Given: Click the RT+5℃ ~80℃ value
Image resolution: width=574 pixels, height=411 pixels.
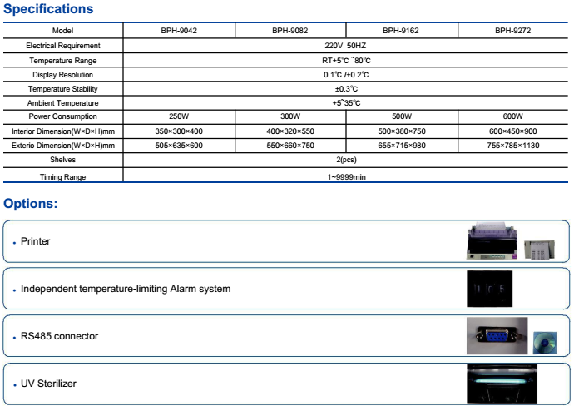Looking at the screenshot, I should (346, 61).
